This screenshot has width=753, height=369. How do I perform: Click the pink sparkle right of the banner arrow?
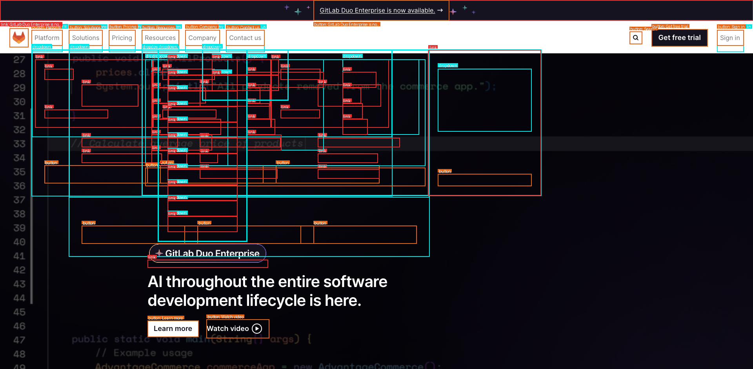pos(453,12)
